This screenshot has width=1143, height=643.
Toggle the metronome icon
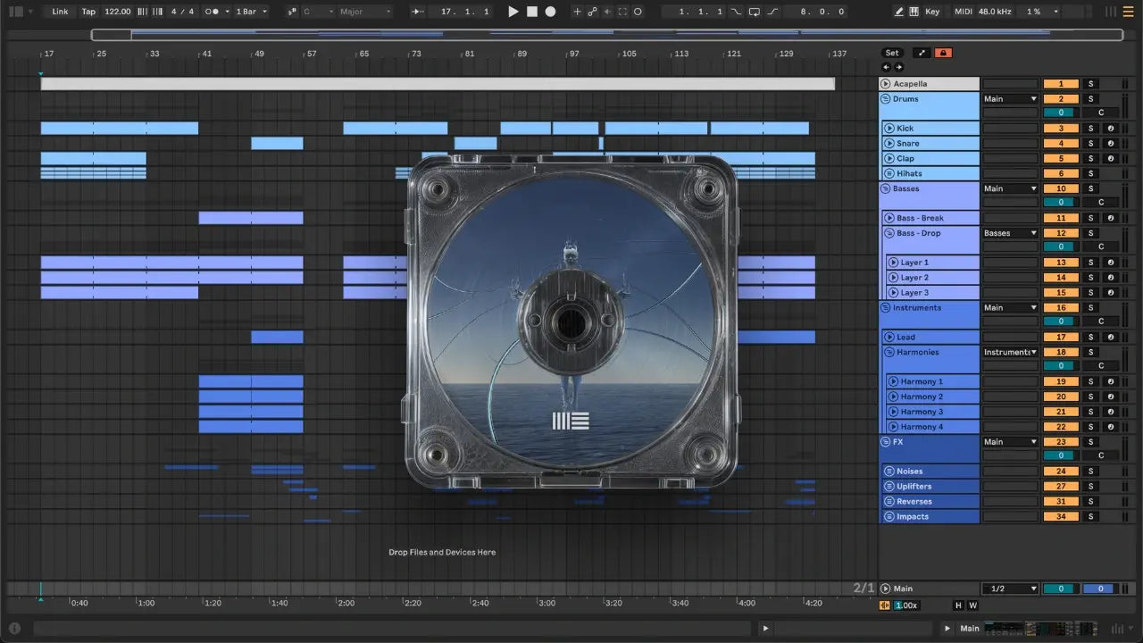tap(211, 12)
